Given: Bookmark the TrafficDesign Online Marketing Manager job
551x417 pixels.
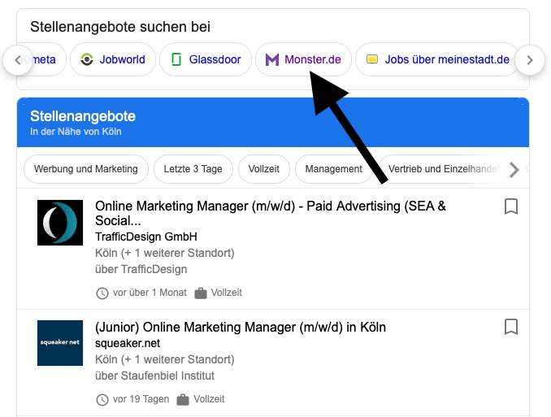Looking at the screenshot, I should 511,206.
